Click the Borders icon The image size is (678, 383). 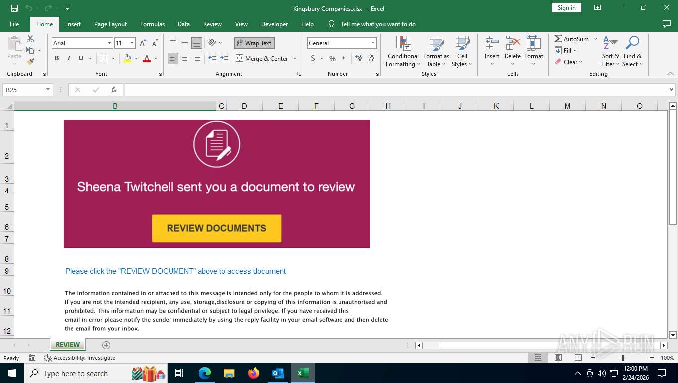tap(104, 58)
